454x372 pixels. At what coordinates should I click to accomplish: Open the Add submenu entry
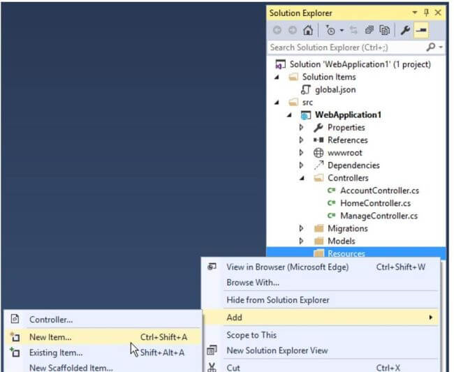(321, 318)
